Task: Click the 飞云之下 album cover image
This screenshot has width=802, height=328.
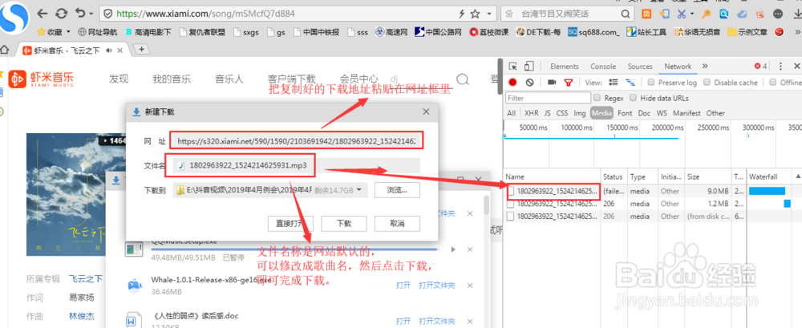Action: (x=64, y=194)
